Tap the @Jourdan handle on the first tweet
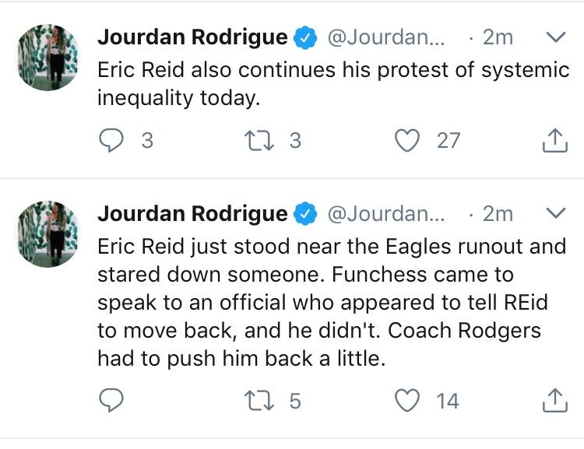The width and height of the screenshot is (584, 449). click(x=385, y=37)
